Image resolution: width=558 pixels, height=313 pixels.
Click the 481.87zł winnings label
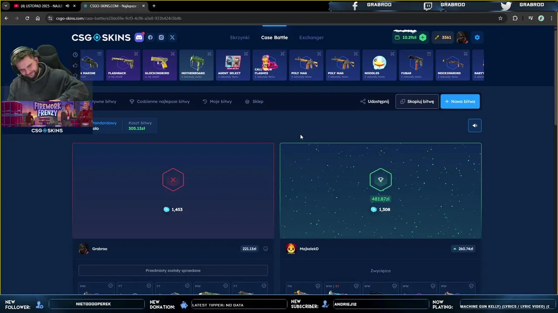coord(381,199)
